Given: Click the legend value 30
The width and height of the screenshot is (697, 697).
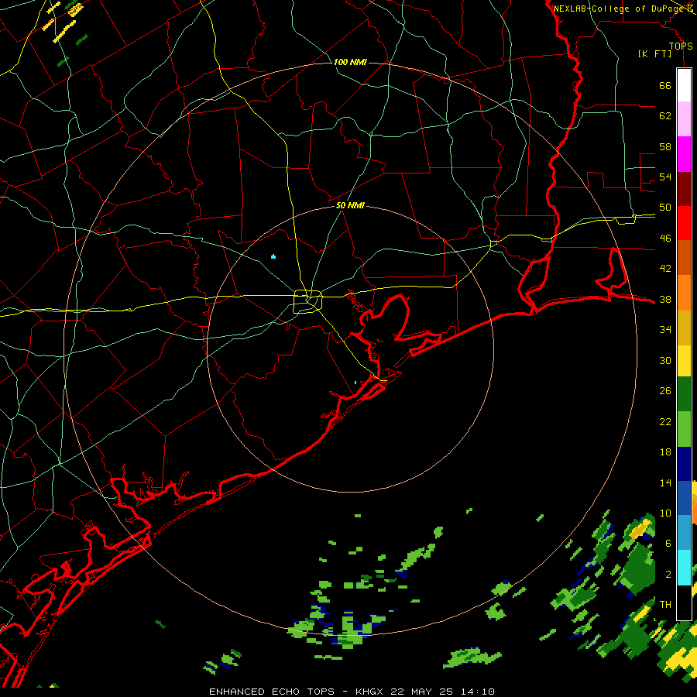Looking at the screenshot, I should pyautogui.click(x=665, y=360).
